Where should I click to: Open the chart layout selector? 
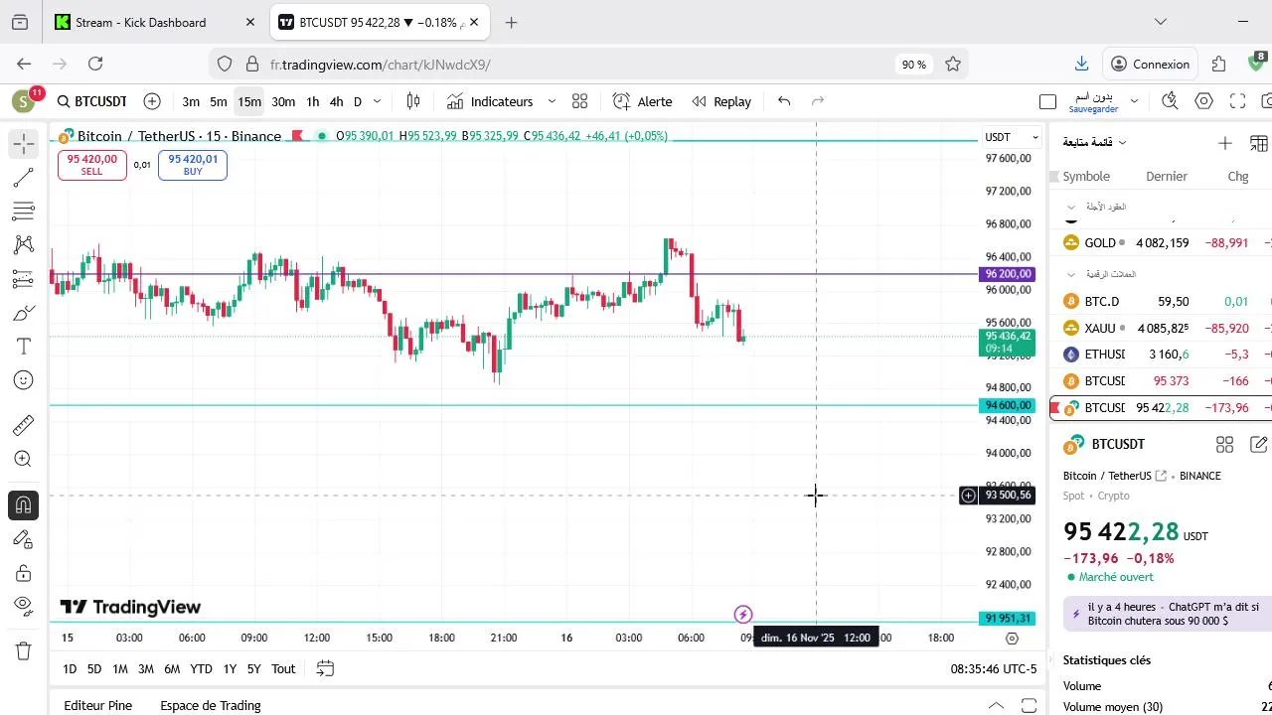click(1047, 101)
